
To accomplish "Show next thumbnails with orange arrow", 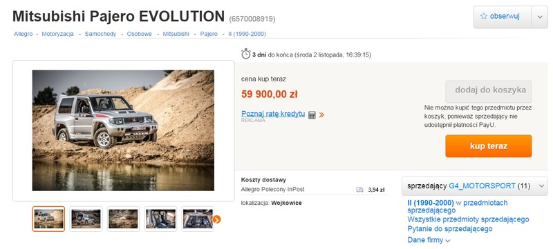I will tap(217, 219).
